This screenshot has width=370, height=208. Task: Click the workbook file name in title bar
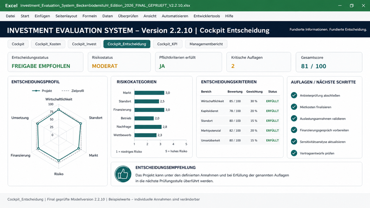pyautogui.click(x=105, y=5)
